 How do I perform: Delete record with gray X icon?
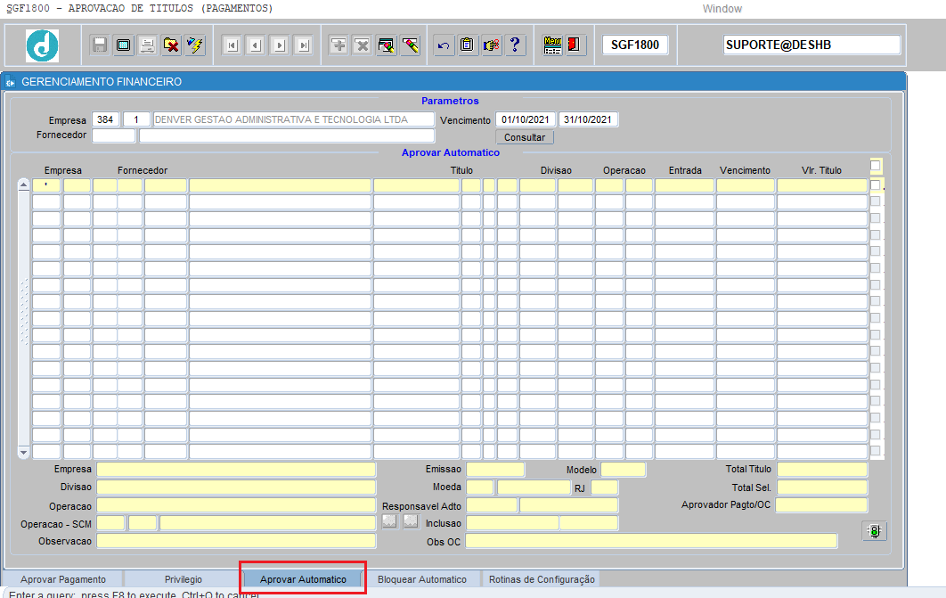point(362,45)
